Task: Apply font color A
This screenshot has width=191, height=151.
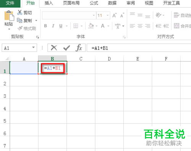Action: (x=103, y=26)
